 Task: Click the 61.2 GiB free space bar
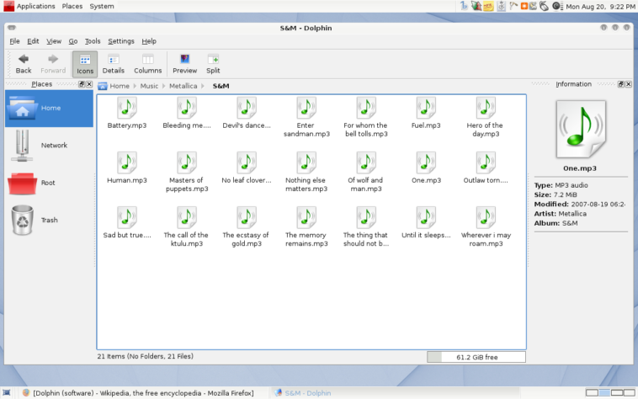476,357
